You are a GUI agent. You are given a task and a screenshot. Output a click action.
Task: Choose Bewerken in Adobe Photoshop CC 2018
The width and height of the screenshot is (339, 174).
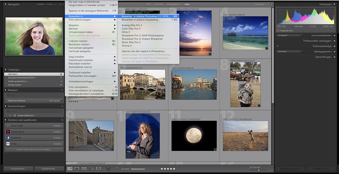(149, 16)
